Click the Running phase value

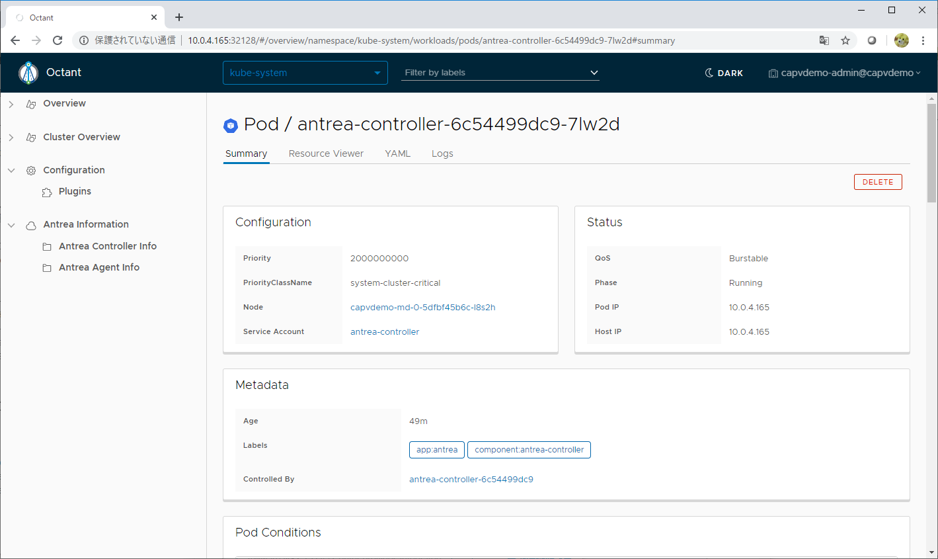point(746,282)
